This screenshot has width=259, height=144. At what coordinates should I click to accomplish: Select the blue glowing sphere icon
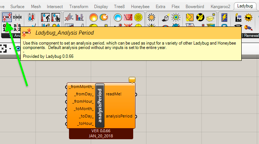click(118, 17)
